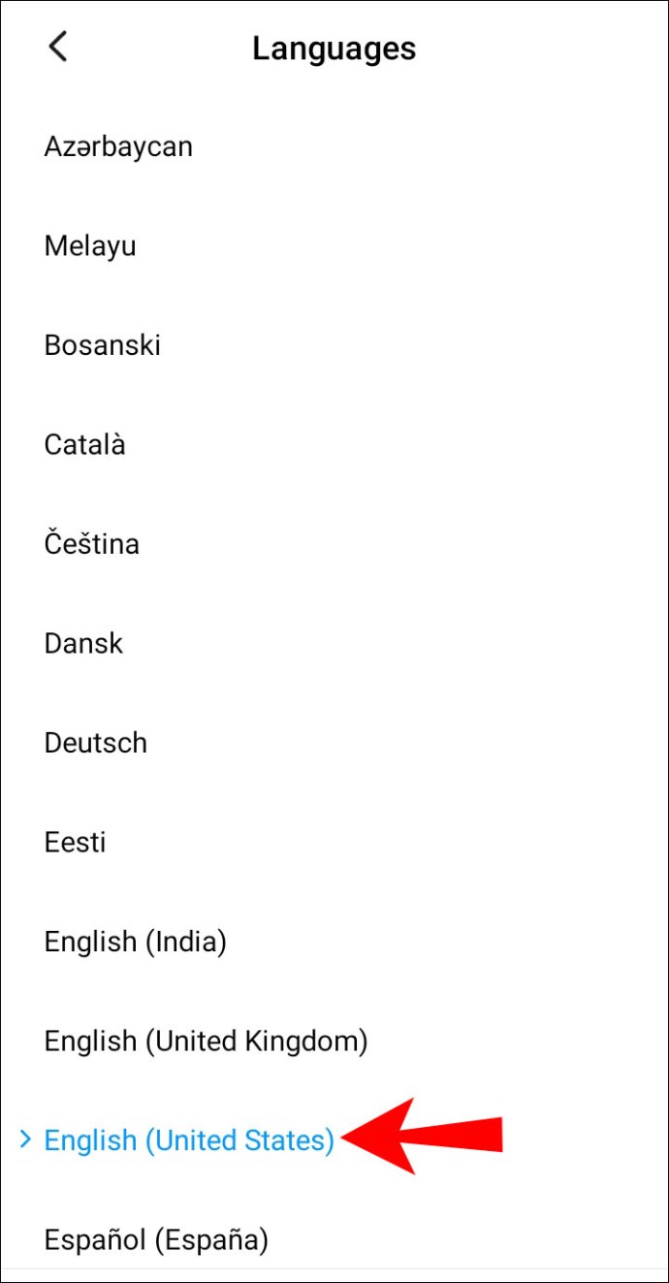The height and width of the screenshot is (1283, 669).
Task: Select the German language option
Action: coord(96,743)
